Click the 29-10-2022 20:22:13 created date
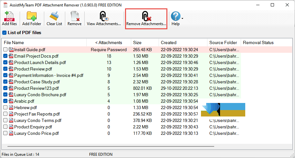 click(179, 88)
